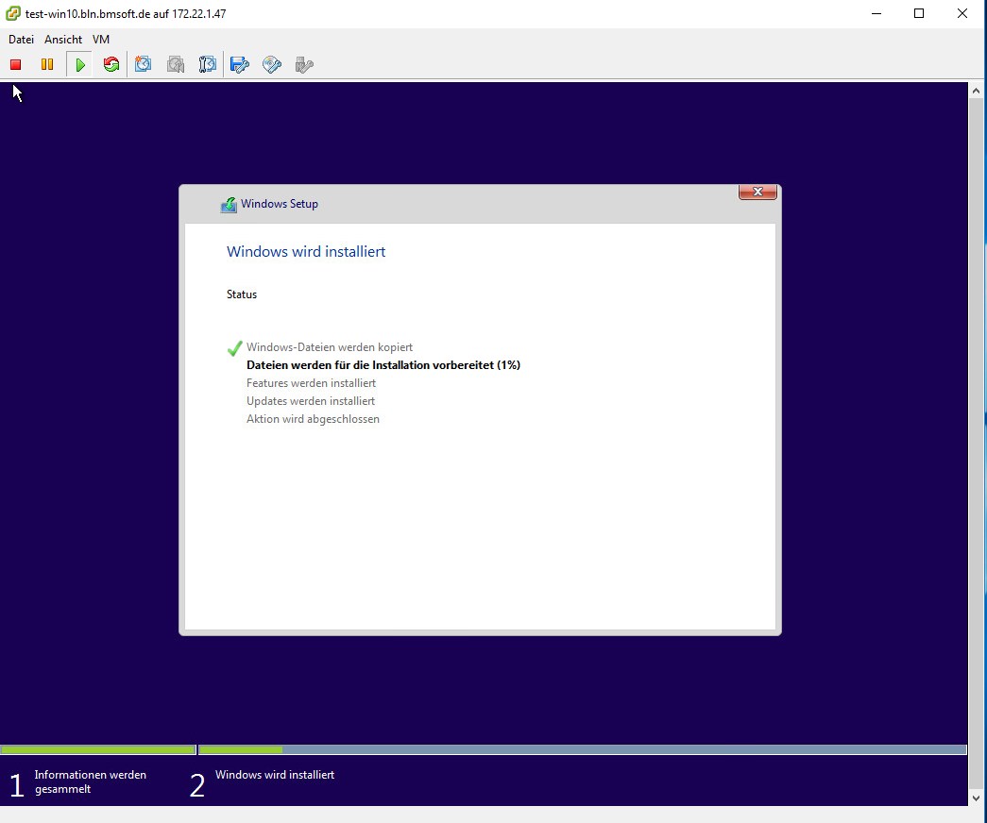Click the 'Status' label
The width and height of the screenshot is (987, 823).
pos(242,294)
